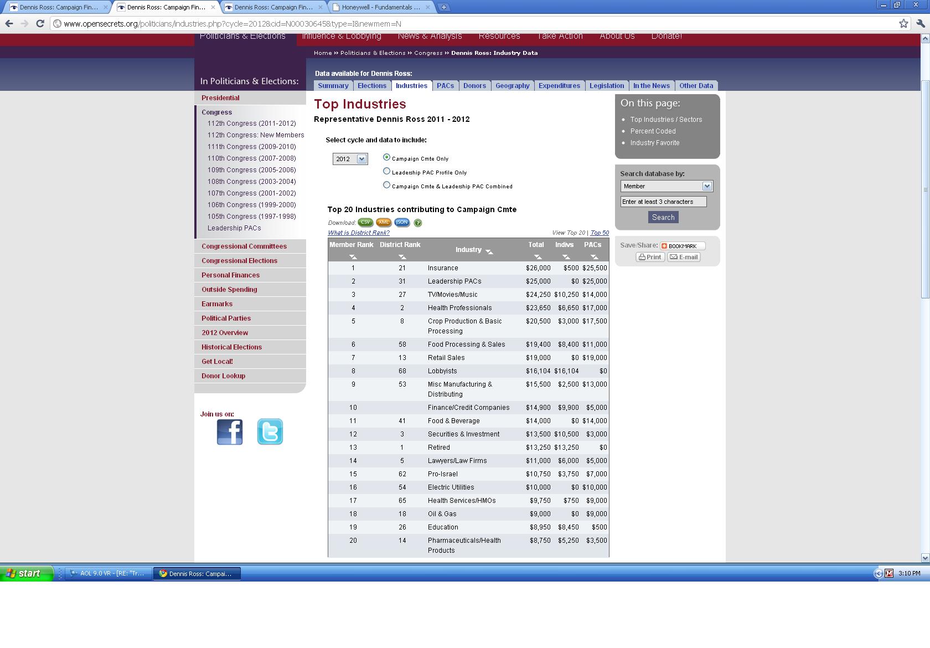The height and width of the screenshot is (648, 930).
Task: Sort by District Rank arrows
Action: pyautogui.click(x=402, y=257)
